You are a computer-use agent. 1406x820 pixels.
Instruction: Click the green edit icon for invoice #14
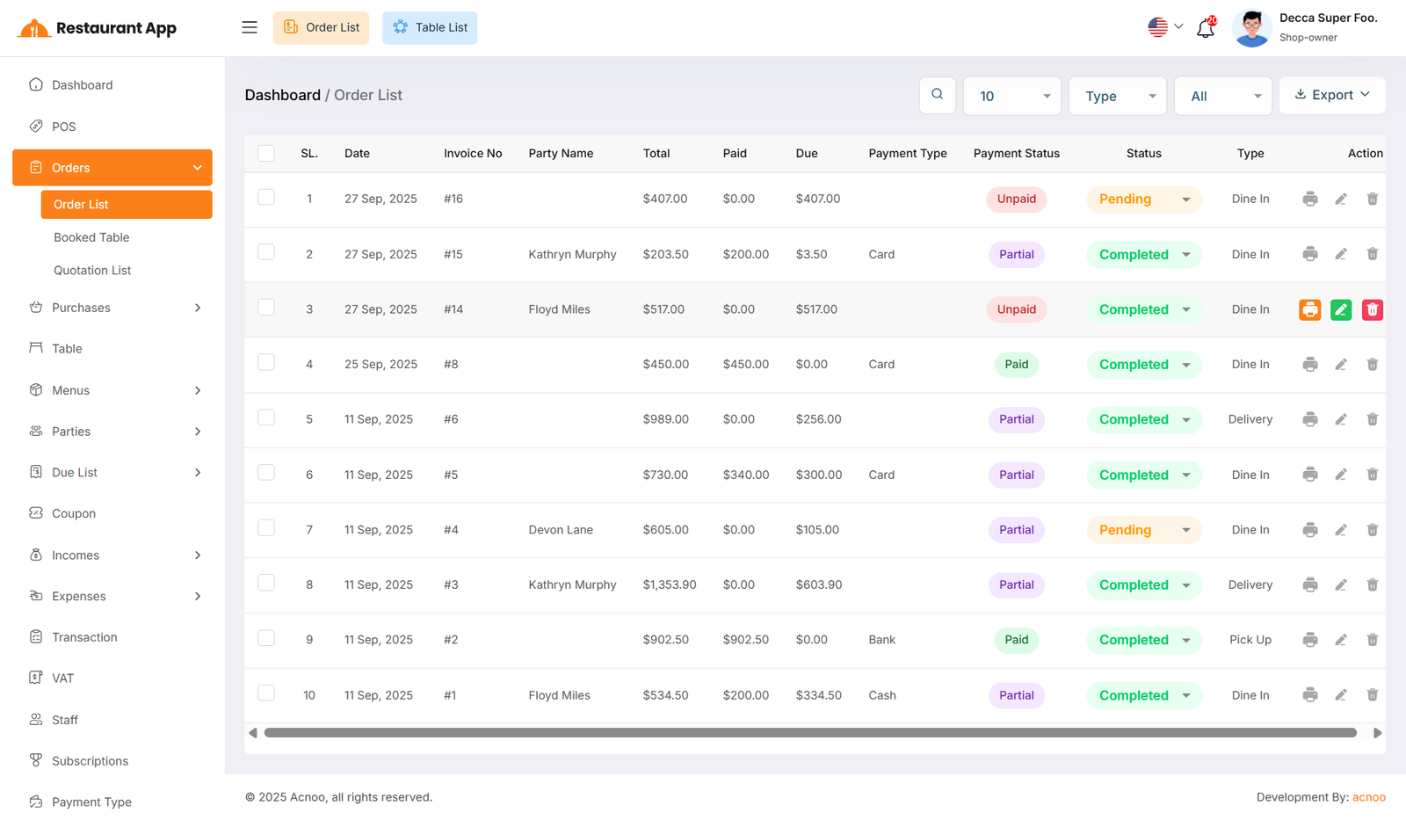tap(1341, 309)
